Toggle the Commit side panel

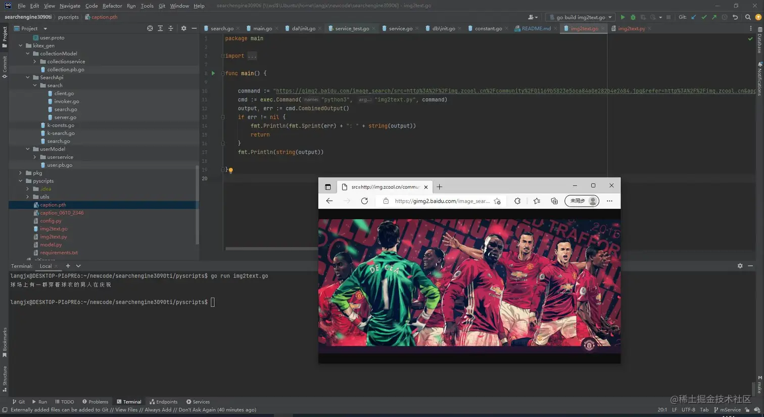point(5,67)
